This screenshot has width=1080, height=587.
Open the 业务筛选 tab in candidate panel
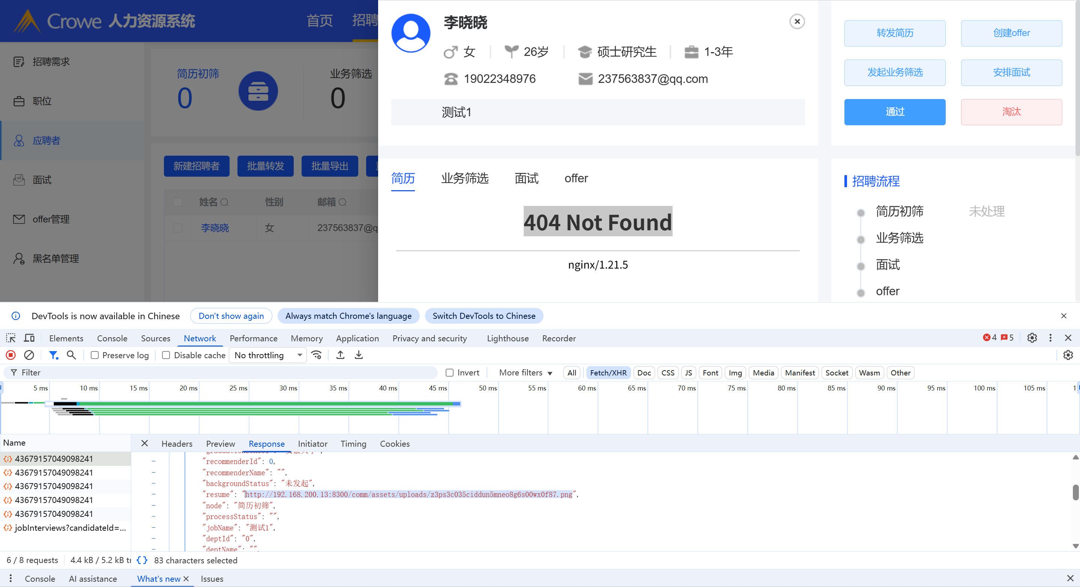[x=464, y=178]
